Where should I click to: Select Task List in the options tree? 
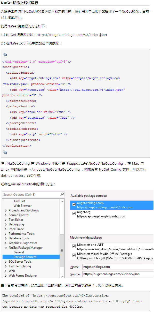pyautogui.click(x=20, y=201)
